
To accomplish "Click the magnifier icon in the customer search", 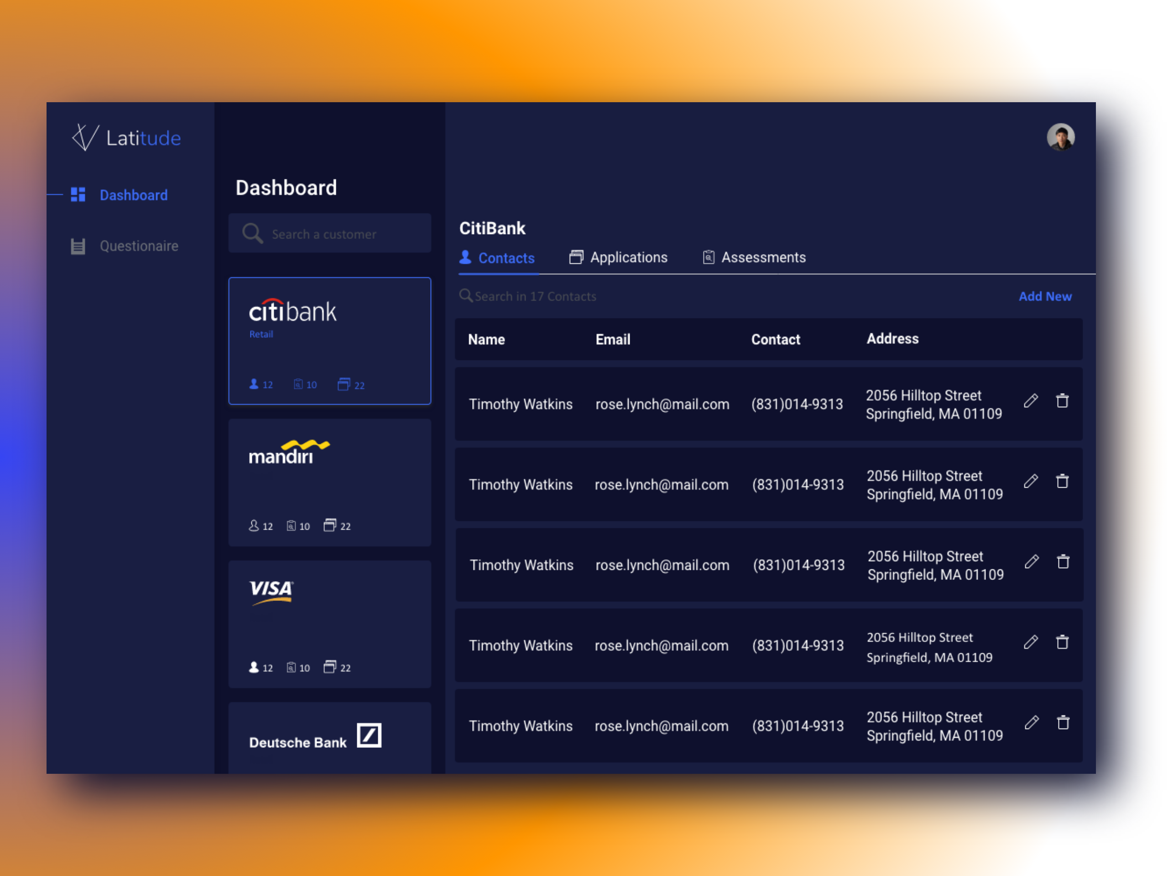I will pyautogui.click(x=252, y=234).
